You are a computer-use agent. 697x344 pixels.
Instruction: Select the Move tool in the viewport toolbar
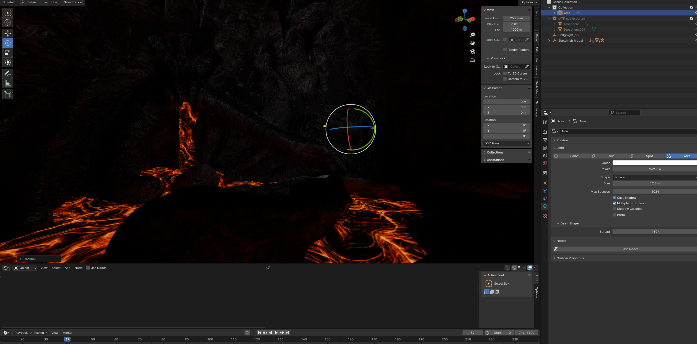[x=8, y=33]
